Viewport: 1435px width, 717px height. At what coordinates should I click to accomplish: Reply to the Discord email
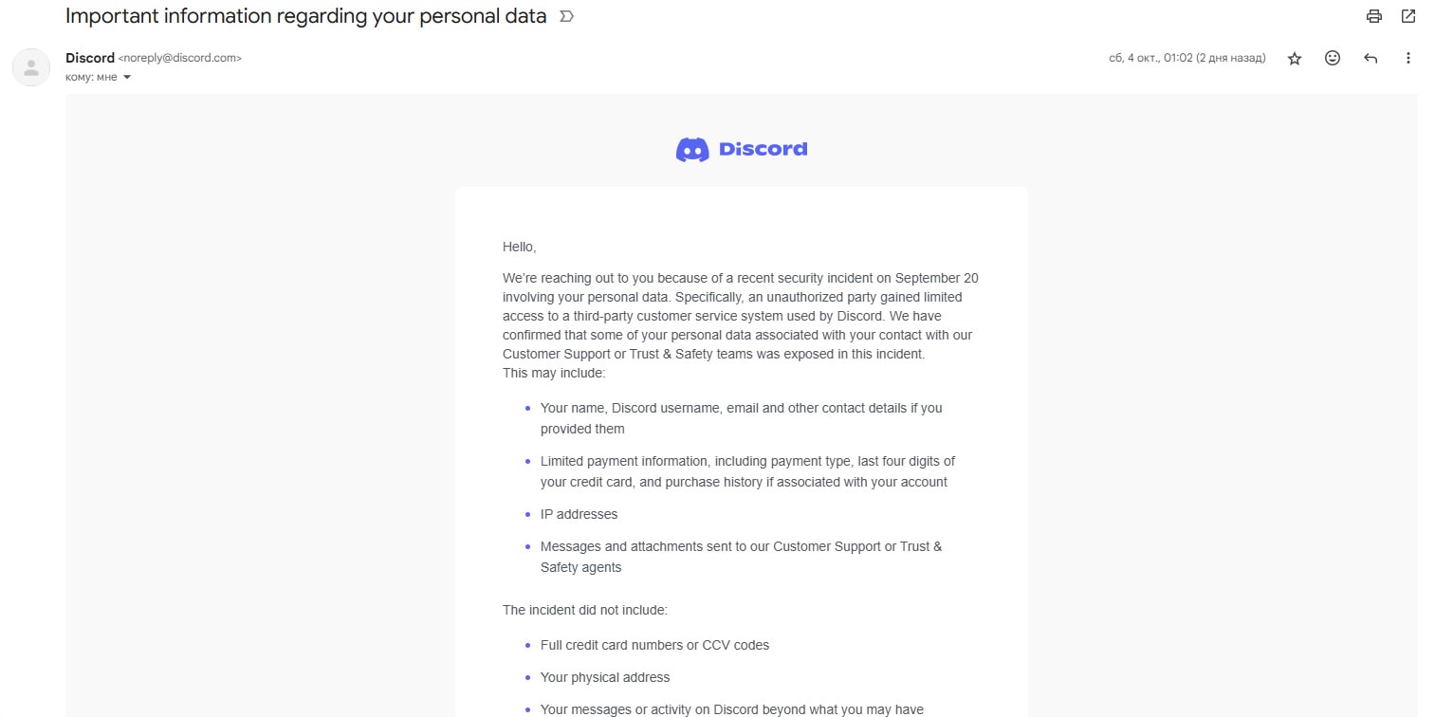point(1371,58)
